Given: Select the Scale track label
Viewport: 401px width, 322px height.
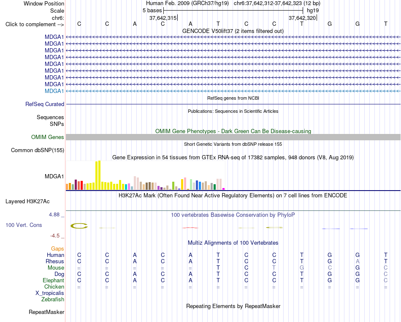Looking at the screenshot, I should point(57,11).
